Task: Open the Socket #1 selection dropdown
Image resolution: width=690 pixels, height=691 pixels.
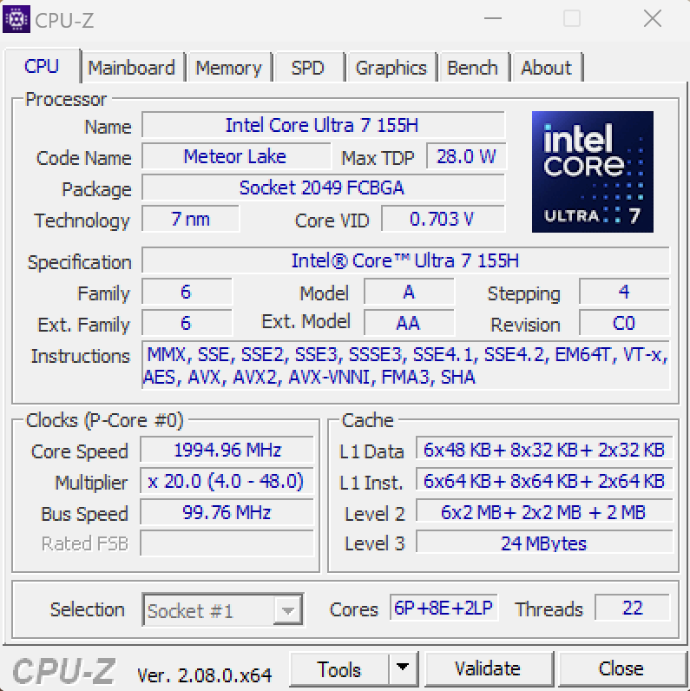Action: 222,610
